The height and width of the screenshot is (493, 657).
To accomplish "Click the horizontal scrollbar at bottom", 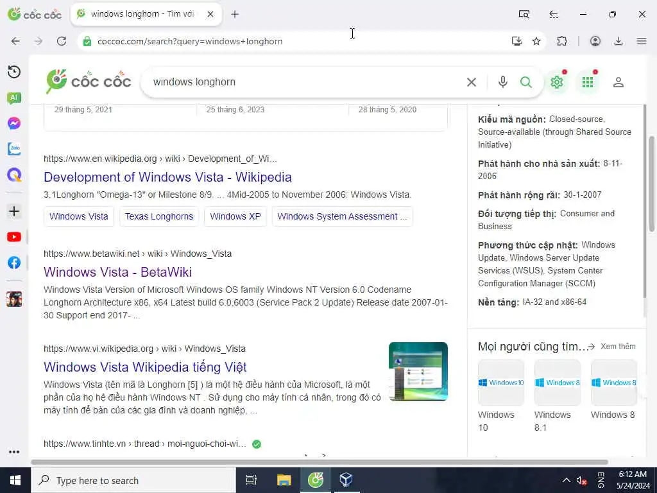I will click(x=320, y=462).
